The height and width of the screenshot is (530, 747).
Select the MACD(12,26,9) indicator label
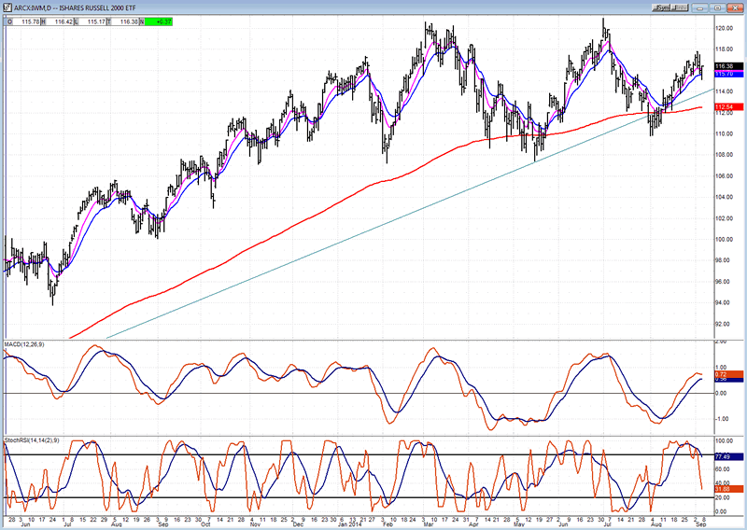coord(23,347)
